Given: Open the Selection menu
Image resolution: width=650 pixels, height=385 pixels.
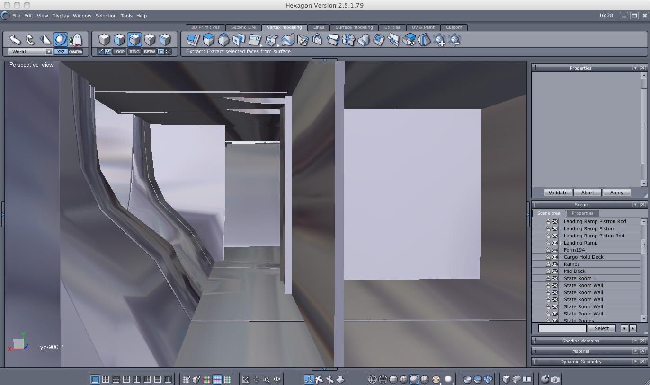Looking at the screenshot, I should (106, 16).
